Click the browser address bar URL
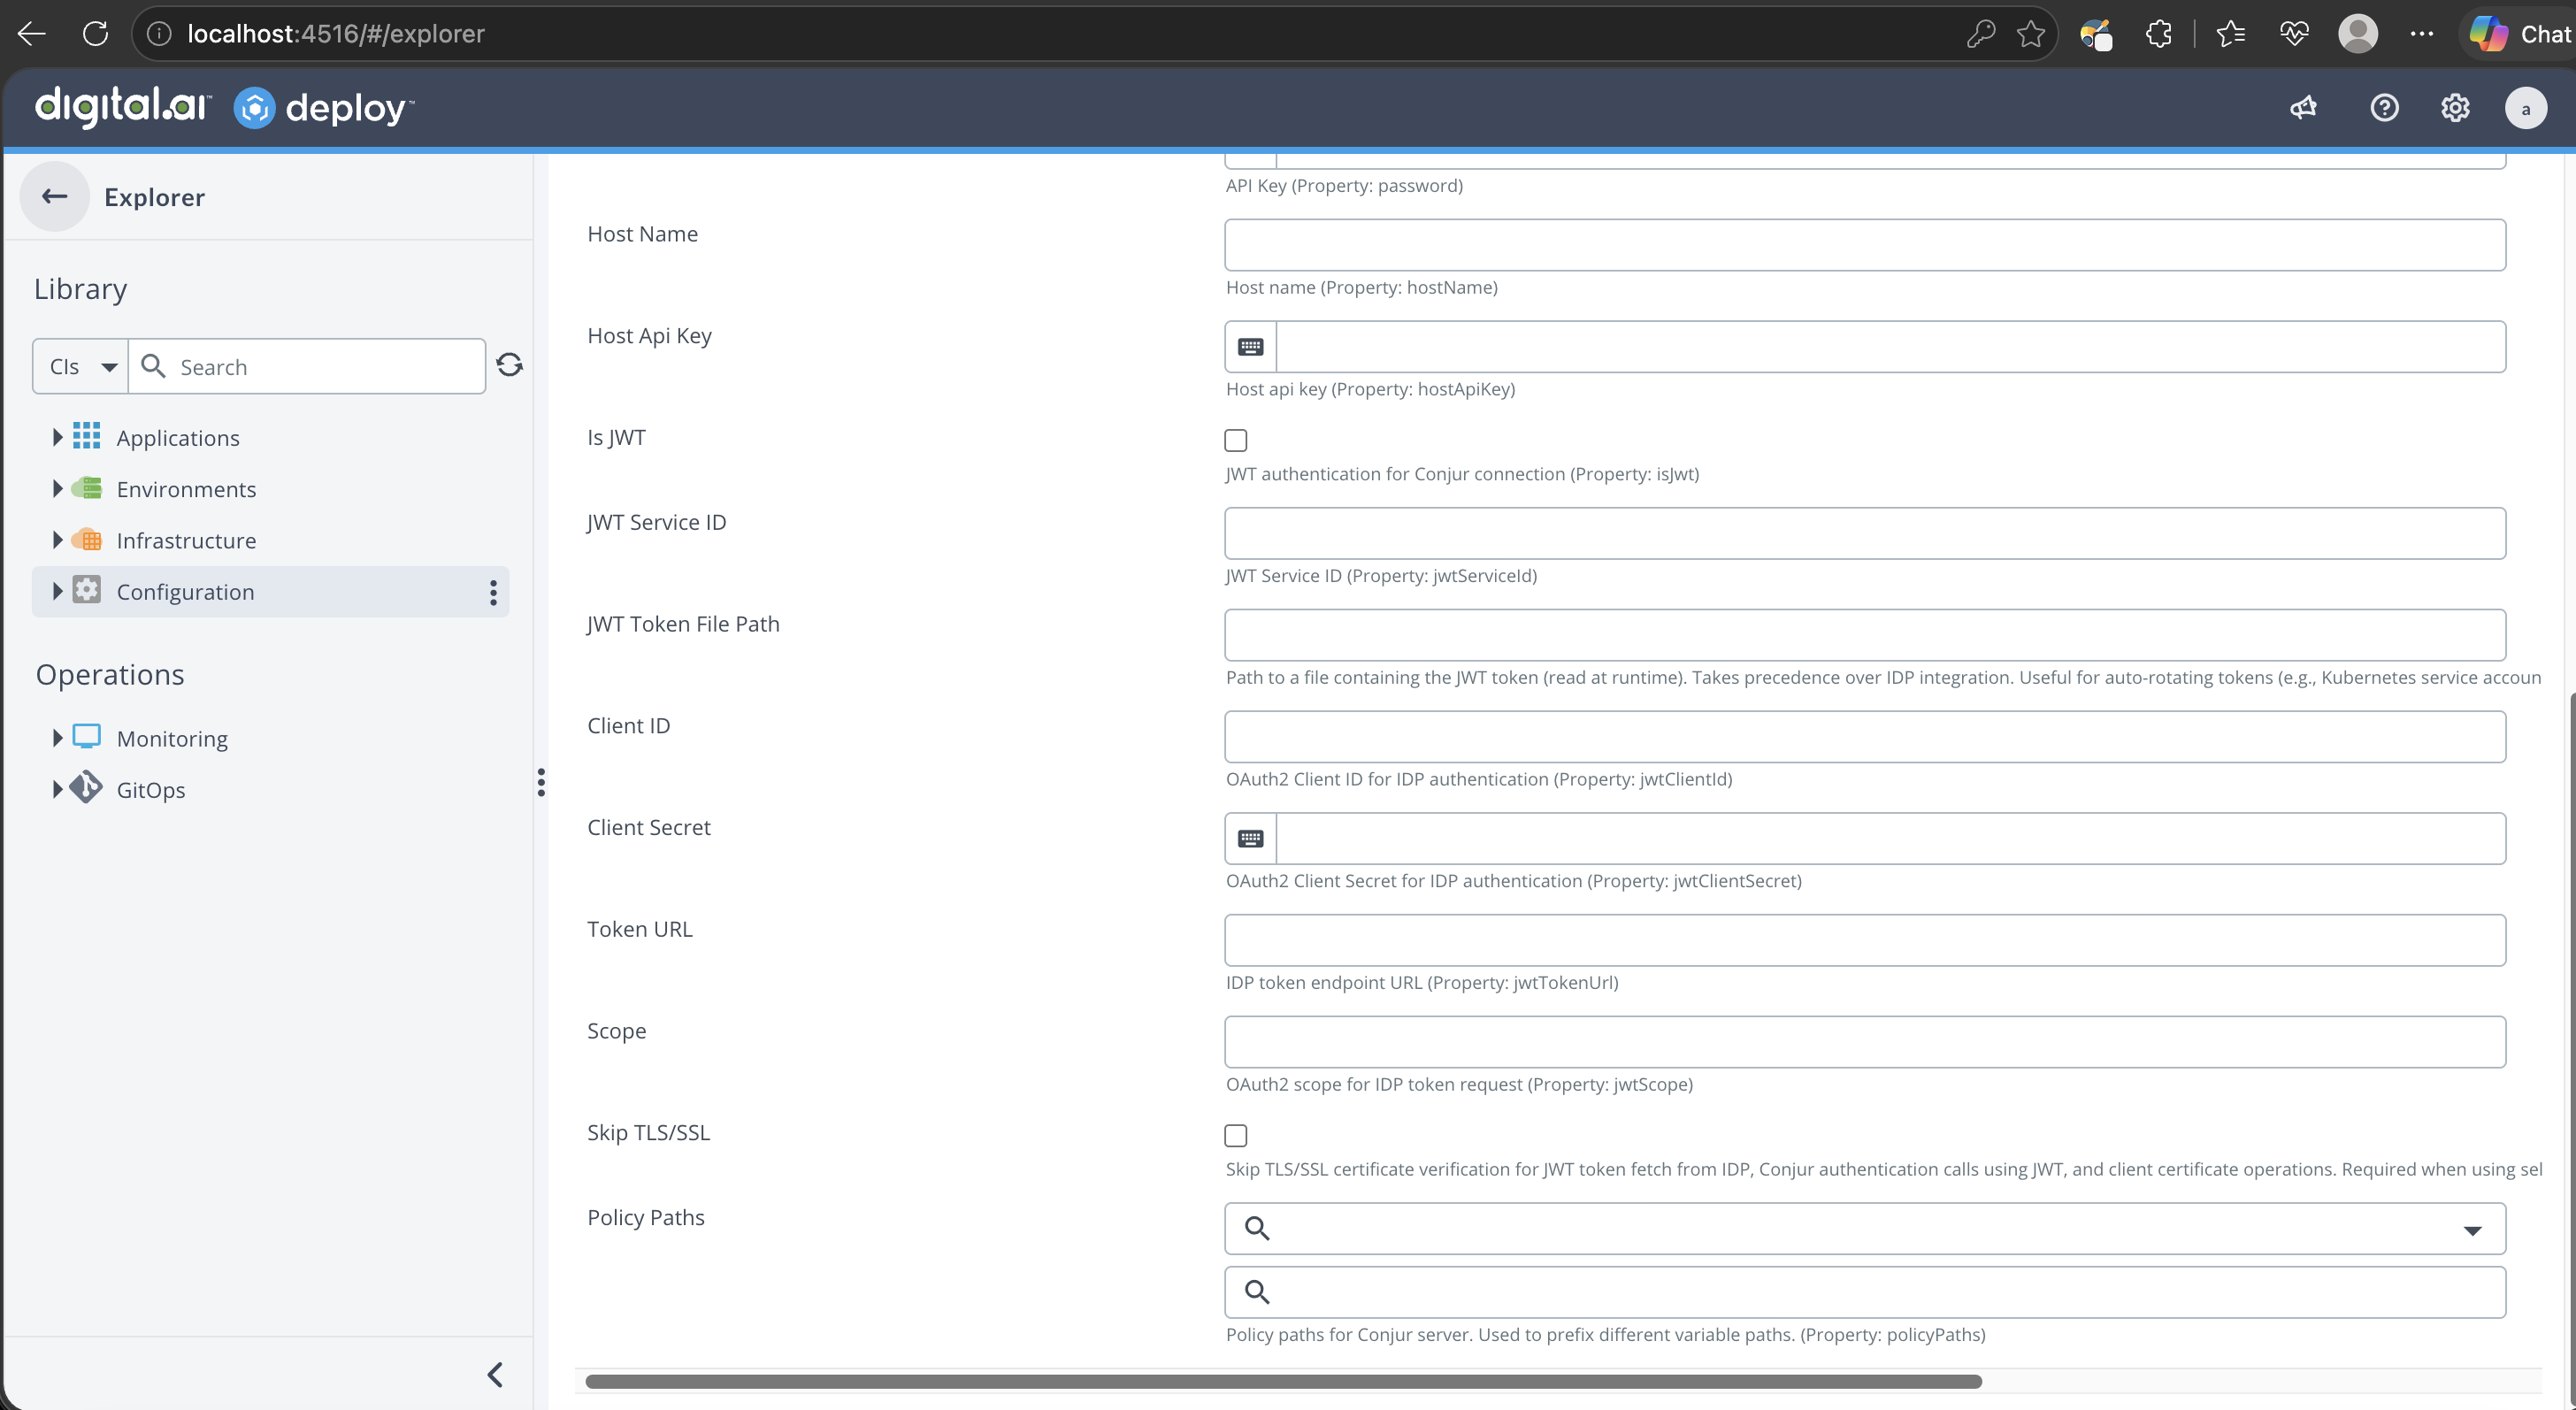2576x1410 pixels. tap(336, 34)
